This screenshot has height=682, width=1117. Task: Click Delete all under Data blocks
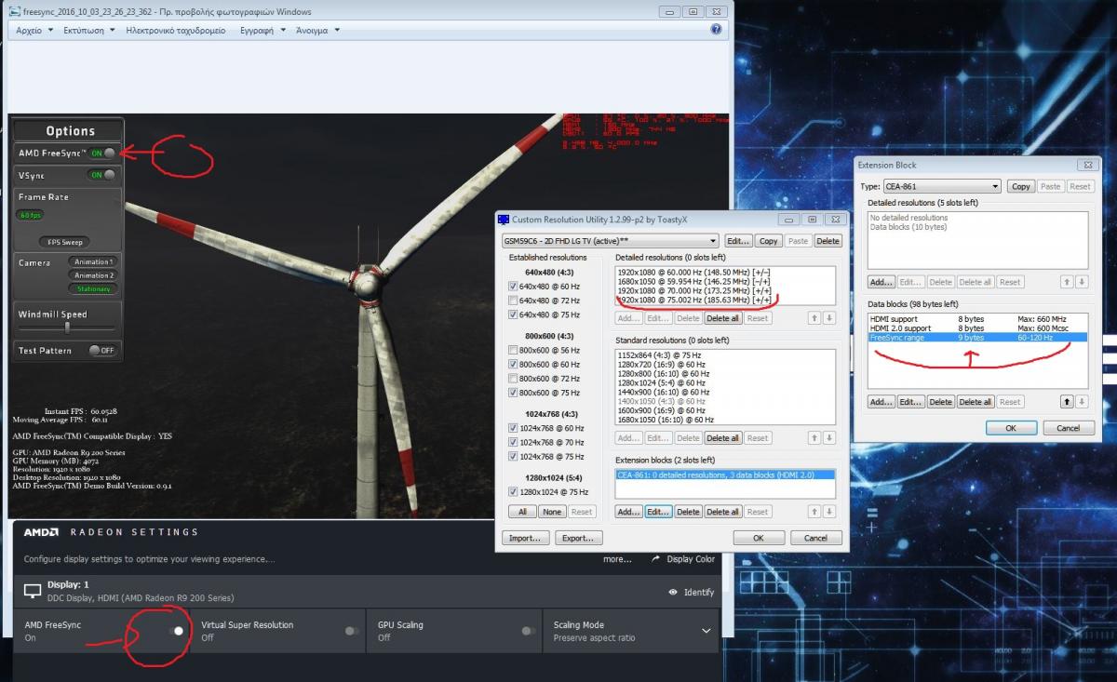pos(976,402)
